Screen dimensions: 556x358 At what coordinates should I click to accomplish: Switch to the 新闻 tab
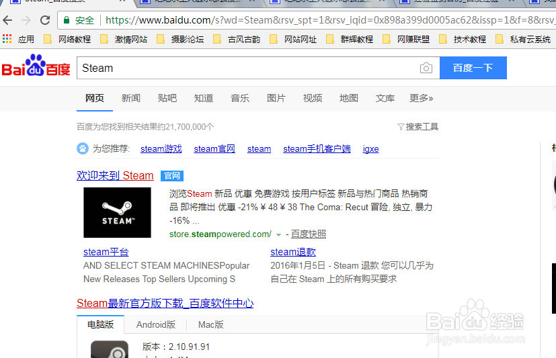(x=131, y=98)
